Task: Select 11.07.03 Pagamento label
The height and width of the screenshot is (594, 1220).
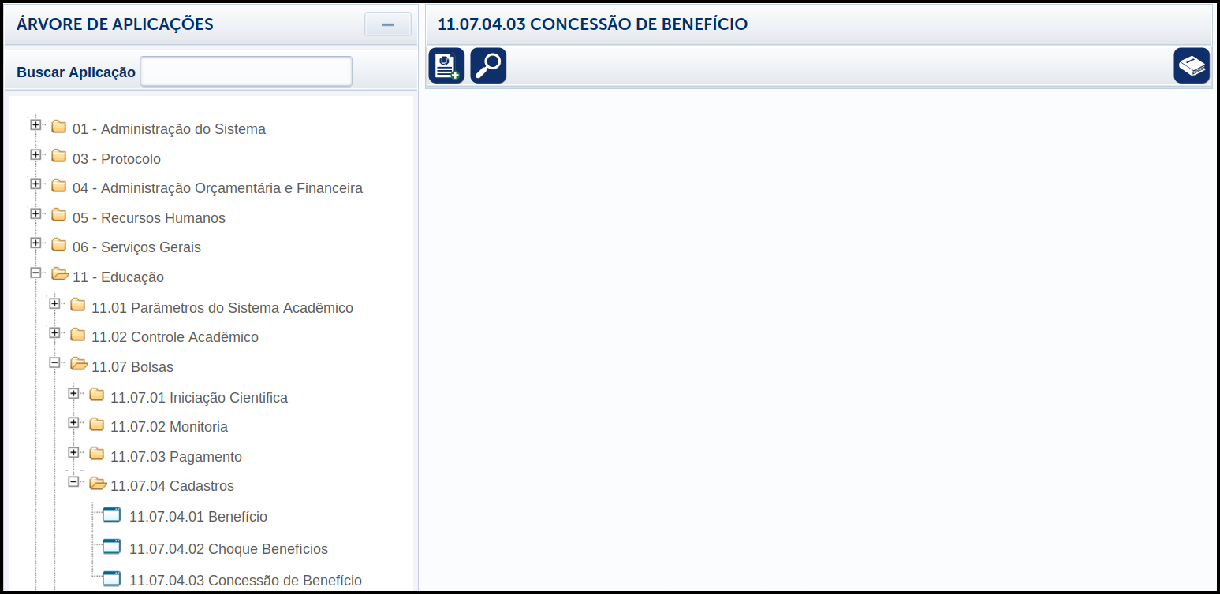Action: [176, 457]
